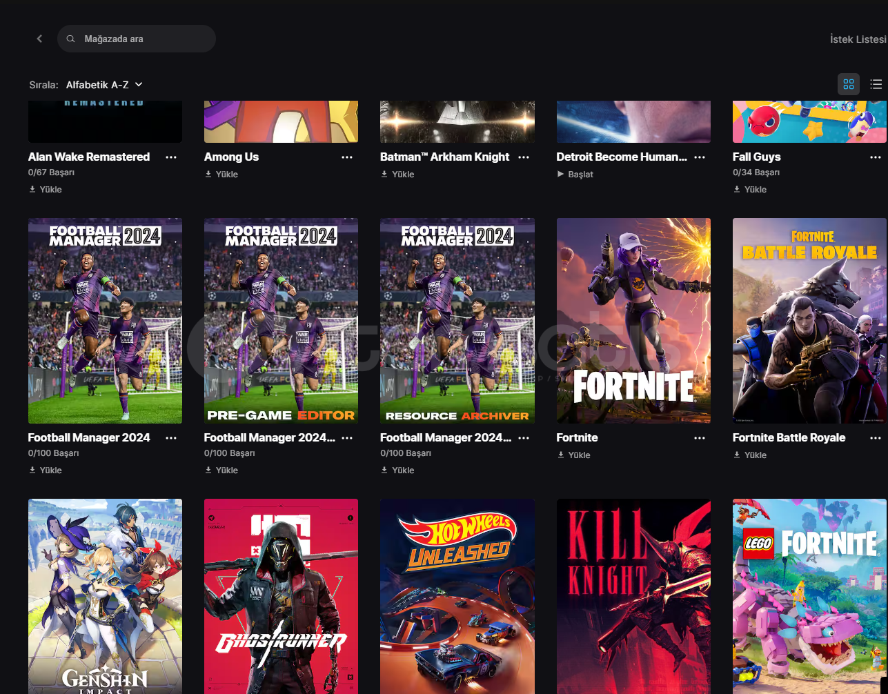Open options menu for Detroit Become Human
This screenshot has height=694, width=888.
[x=700, y=157]
